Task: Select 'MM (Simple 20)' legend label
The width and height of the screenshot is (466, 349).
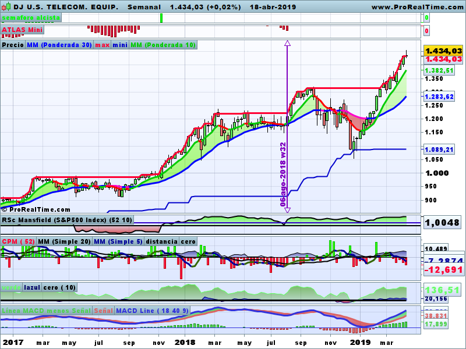Action: coord(64,241)
